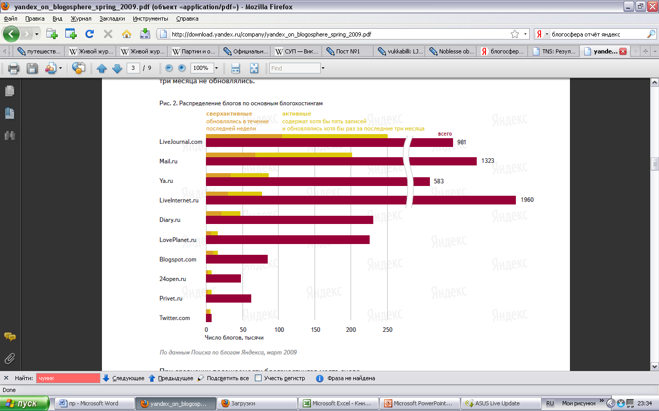Viewport: 659px width, 411px height.
Task: Open the Журнал menu
Action: pyautogui.click(x=81, y=18)
